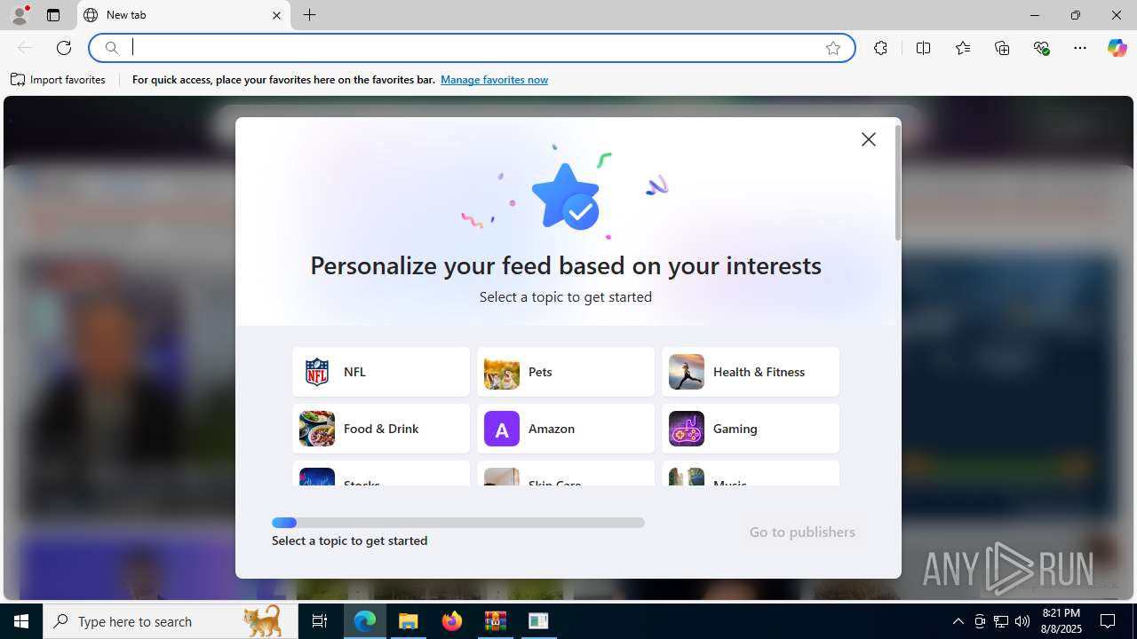Focus the address bar input
The width and height of the screenshot is (1137, 639).
[471, 48]
